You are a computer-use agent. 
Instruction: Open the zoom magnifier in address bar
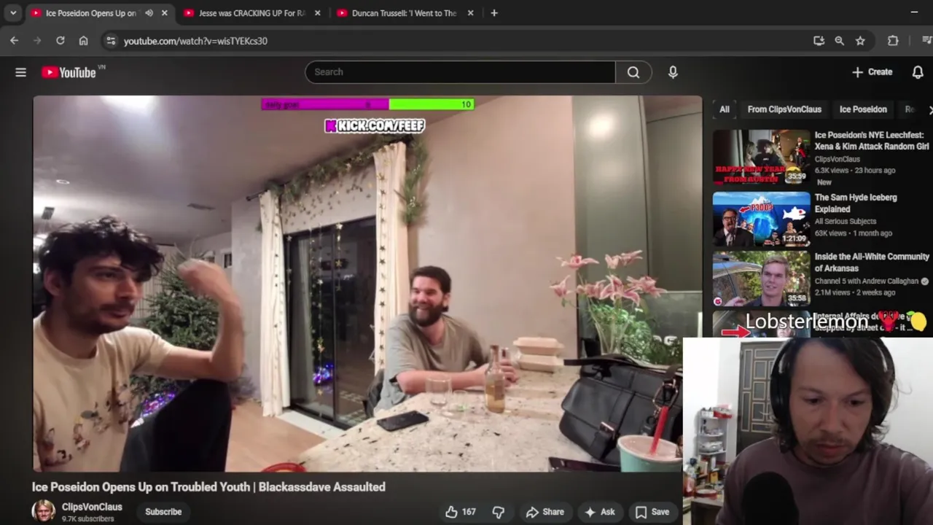coord(840,41)
